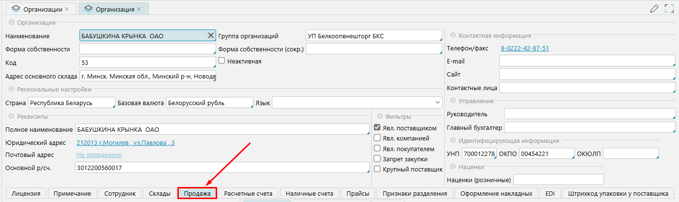The image size is (679, 202).
Task: Open the Юридический адрес link
Action: 126,143
